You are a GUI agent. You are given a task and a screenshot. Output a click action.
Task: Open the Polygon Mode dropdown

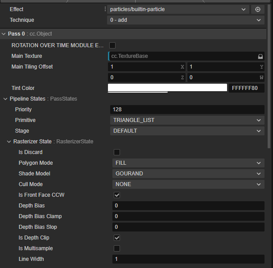click(188, 163)
